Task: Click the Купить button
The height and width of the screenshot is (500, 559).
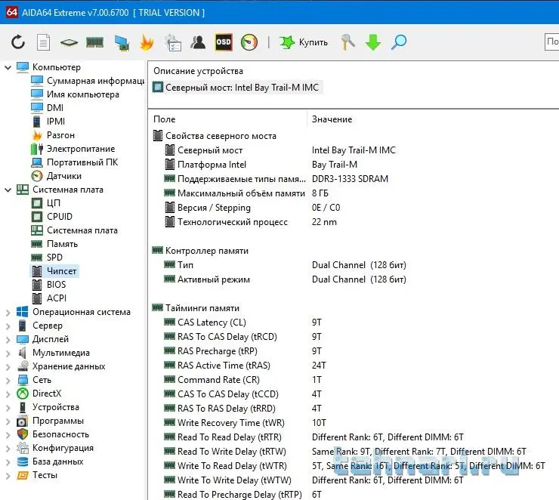Action: click(x=304, y=42)
